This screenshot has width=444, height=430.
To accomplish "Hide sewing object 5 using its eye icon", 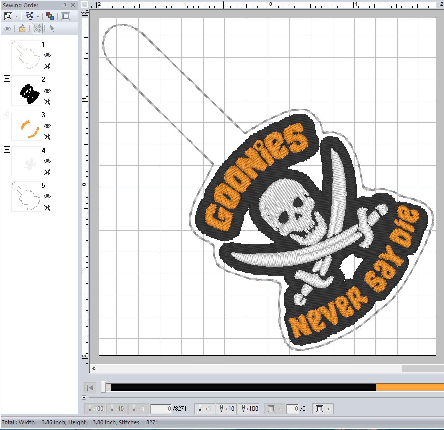I will tap(47, 196).
